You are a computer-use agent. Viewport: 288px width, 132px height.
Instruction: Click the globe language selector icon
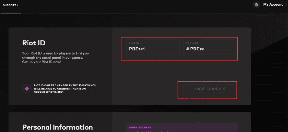(256, 5)
